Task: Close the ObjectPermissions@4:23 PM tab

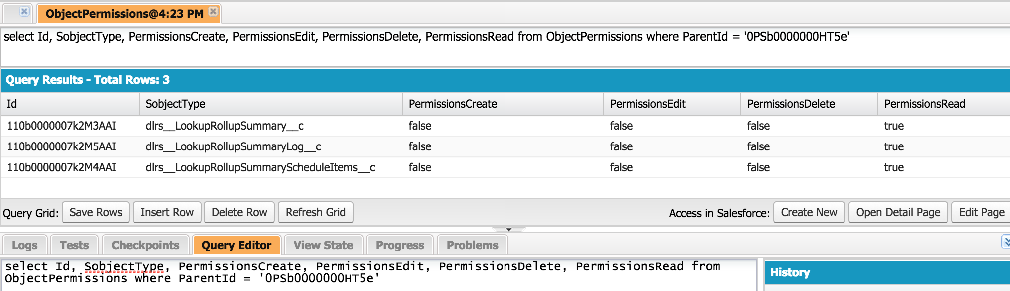Action: (213, 11)
